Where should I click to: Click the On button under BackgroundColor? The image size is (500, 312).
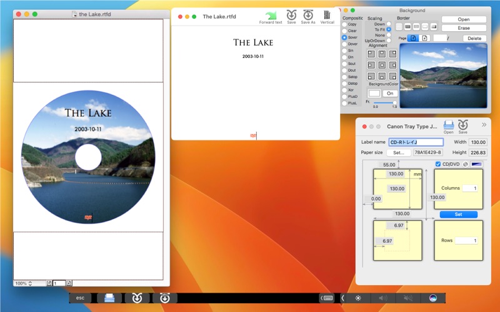click(390, 93)
